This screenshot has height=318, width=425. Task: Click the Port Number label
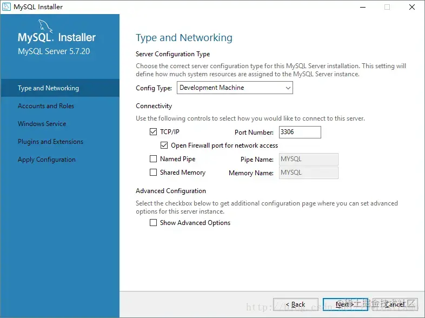[x=254, y=132]
